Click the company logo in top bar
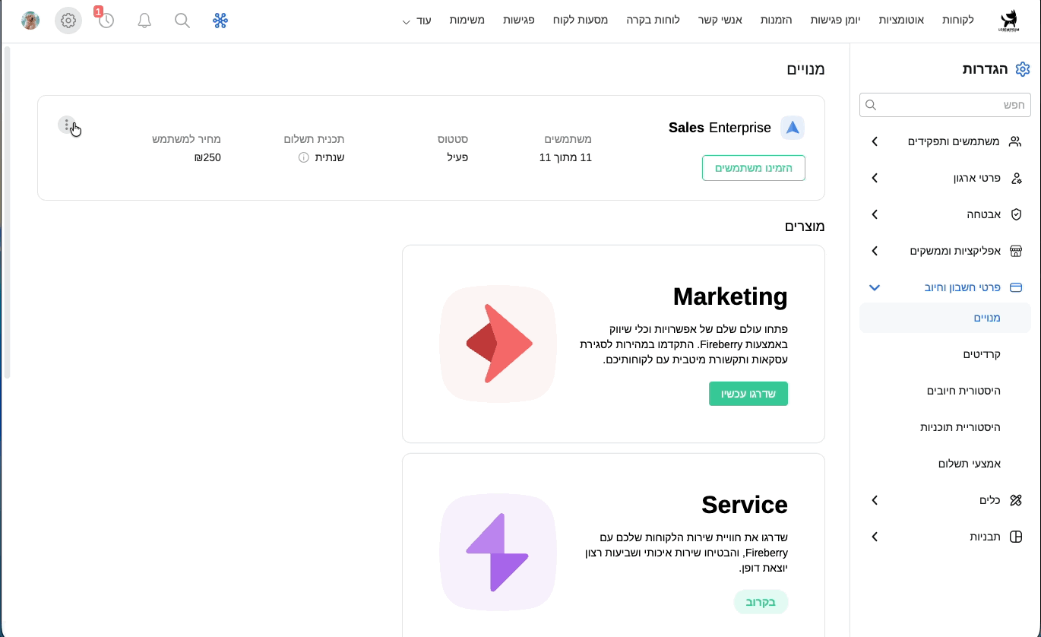1041x637 pixels. (1009, 21)
